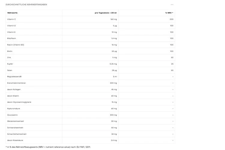Image resolution: width=225 pixels, height=150 pixels.
Task: Select the Riboflavin row
Action: pyautogui.click(x=90, y=38)
